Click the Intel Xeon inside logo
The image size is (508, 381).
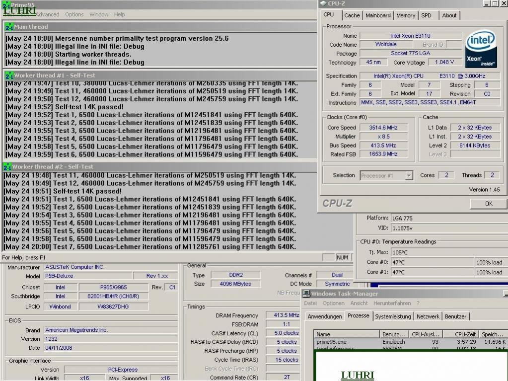pyautogui.click(x=481, y=49)
